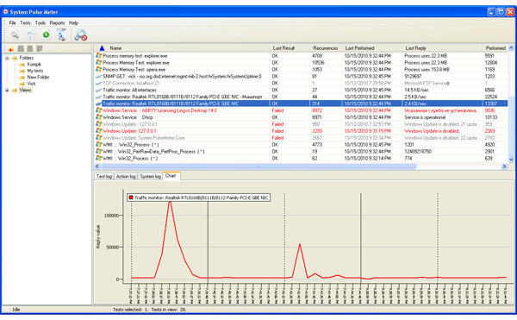This screenshot has height=320, width=517.
Task: Click the test list's left scroll arrow
Action: [x=97, y=166]
